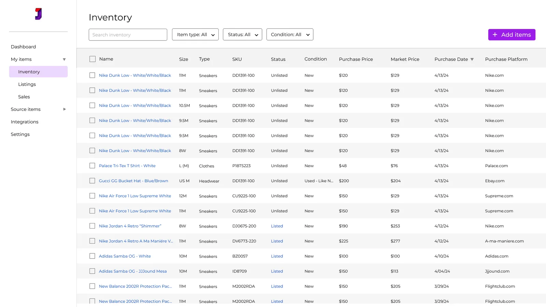Image resolution: width=546 pixels, height=307 pixels.
Task: Click Listed status for Jordan 4 "Shimmer"
Action: point(277,226)
